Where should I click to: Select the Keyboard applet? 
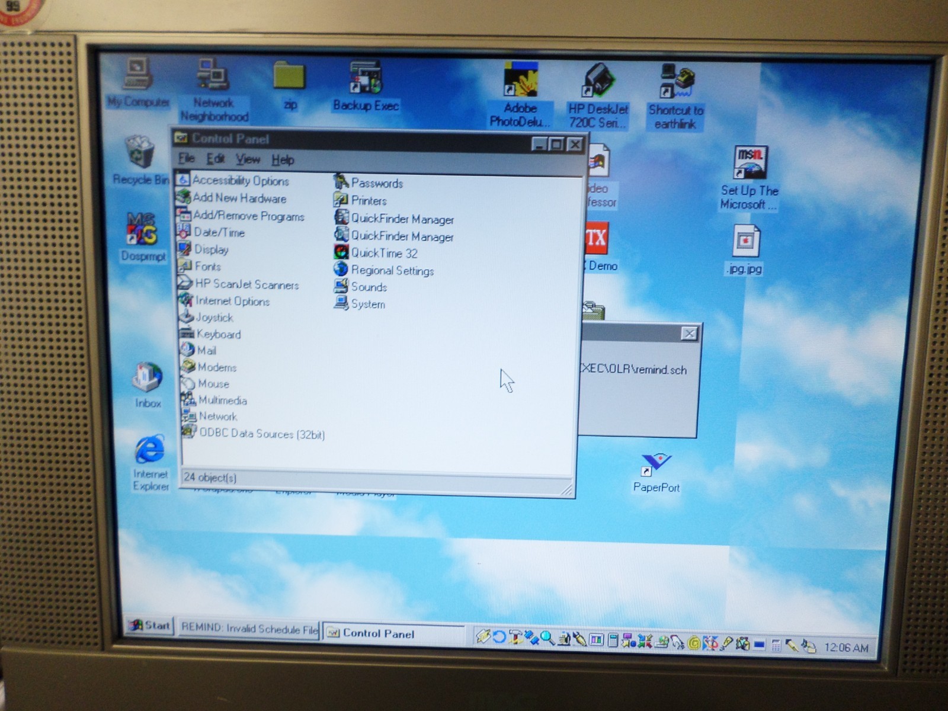point(211,334)
